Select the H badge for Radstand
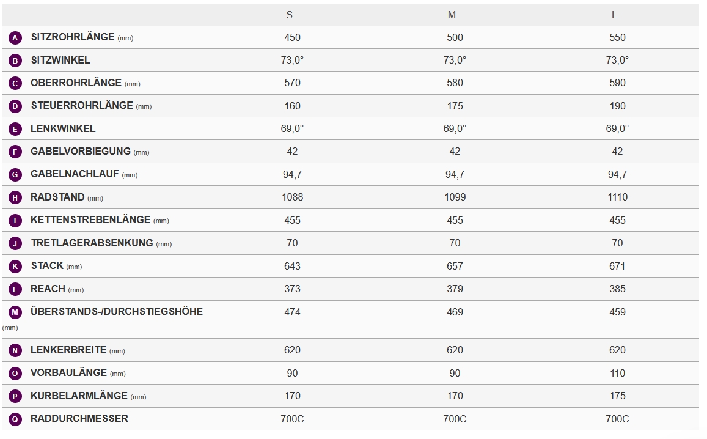This screenshot has width=707, height=439. 15,198
